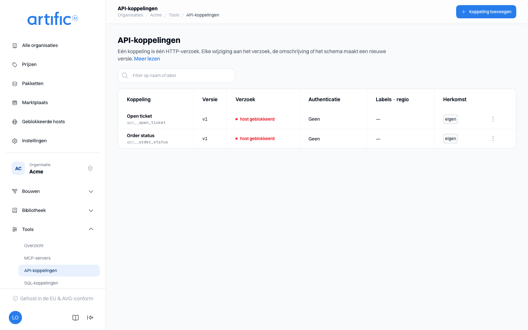Click the artific AI logo
528x330 pixels.
pyautogui.click(x=53, y=19)
